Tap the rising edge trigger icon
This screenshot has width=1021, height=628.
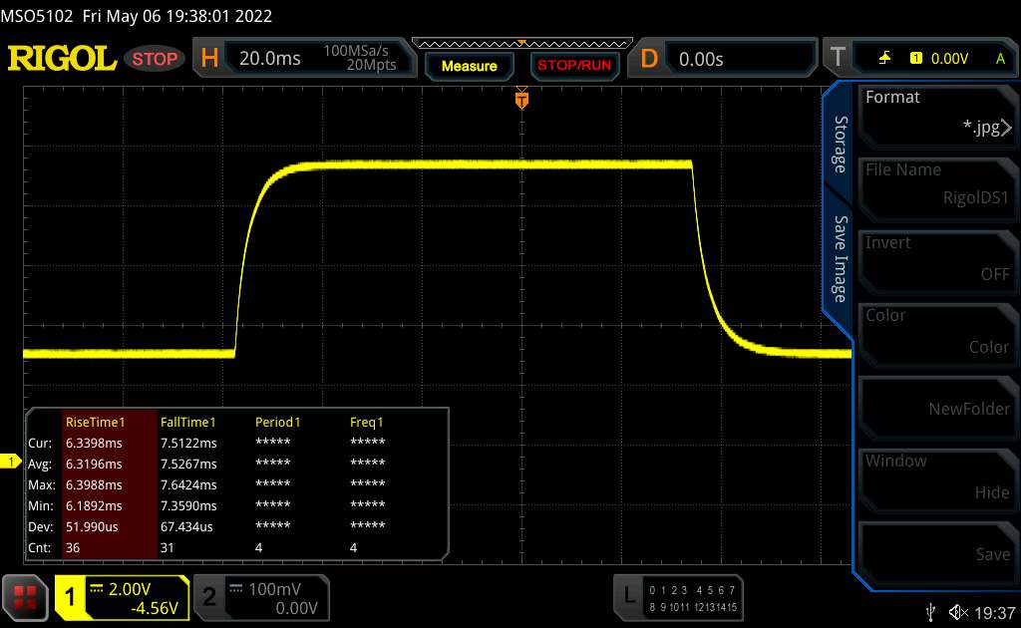(x=884, y=59)
